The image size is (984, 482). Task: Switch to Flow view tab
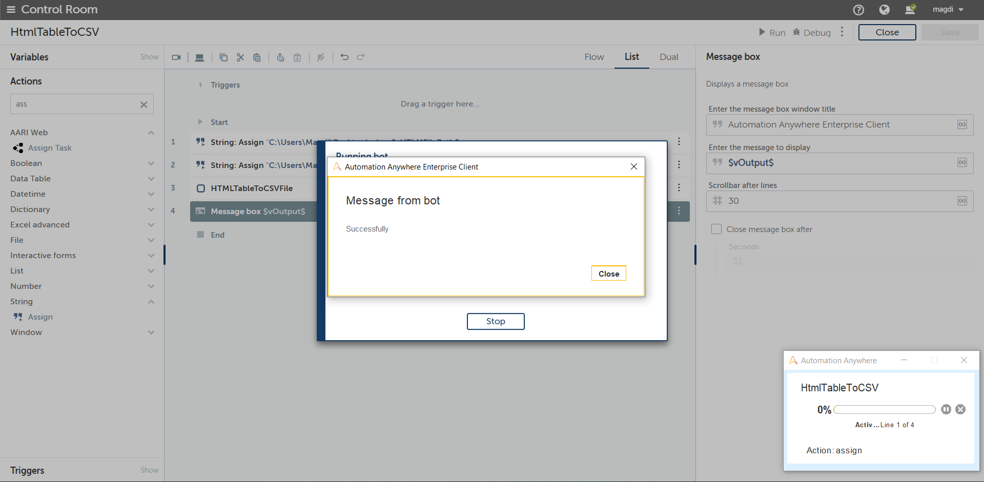(x=594, y=57)
